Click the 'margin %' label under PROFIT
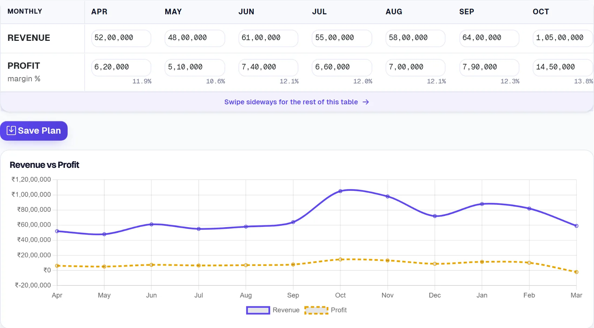The height and width of the screenshot is (328, 594). 24,79
